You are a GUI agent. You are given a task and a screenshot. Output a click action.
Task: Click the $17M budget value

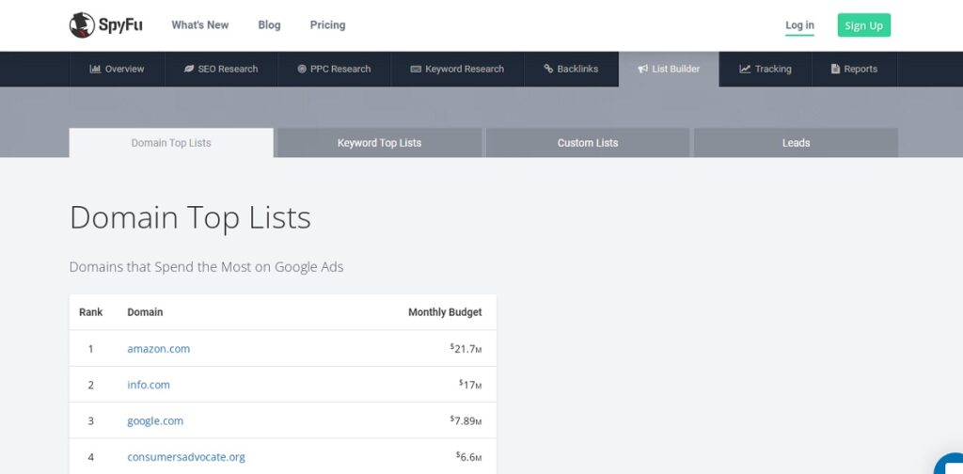(470, 385)
